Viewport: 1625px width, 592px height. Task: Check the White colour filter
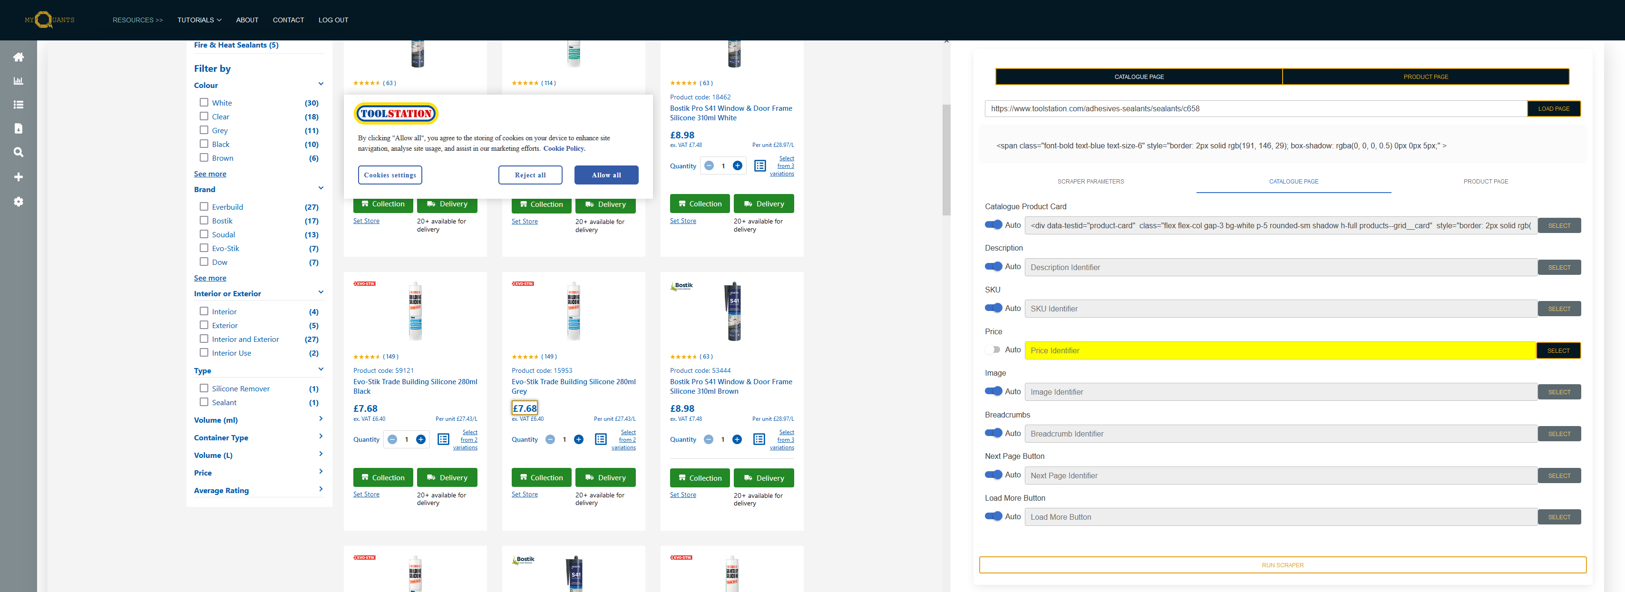[x=204, y=102]
